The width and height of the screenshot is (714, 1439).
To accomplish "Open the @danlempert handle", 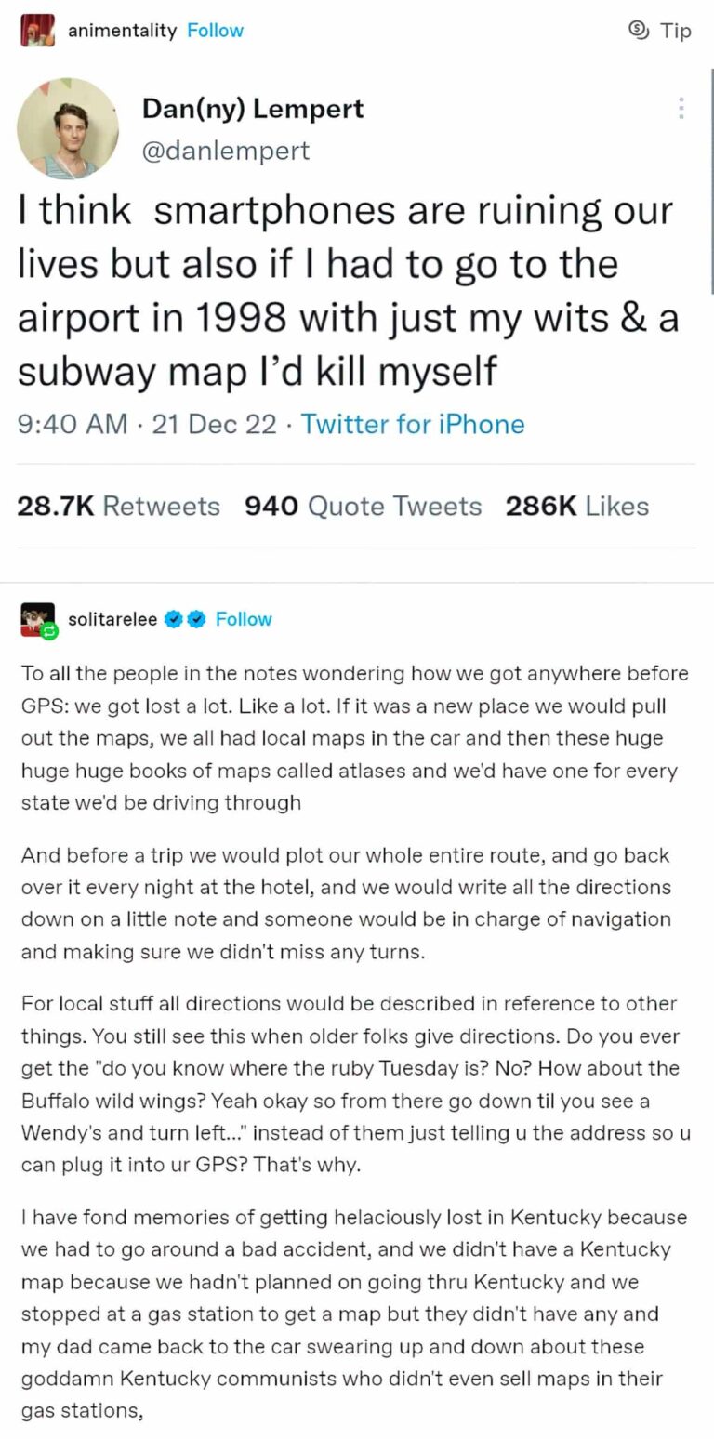I will (x=225, y=150).
